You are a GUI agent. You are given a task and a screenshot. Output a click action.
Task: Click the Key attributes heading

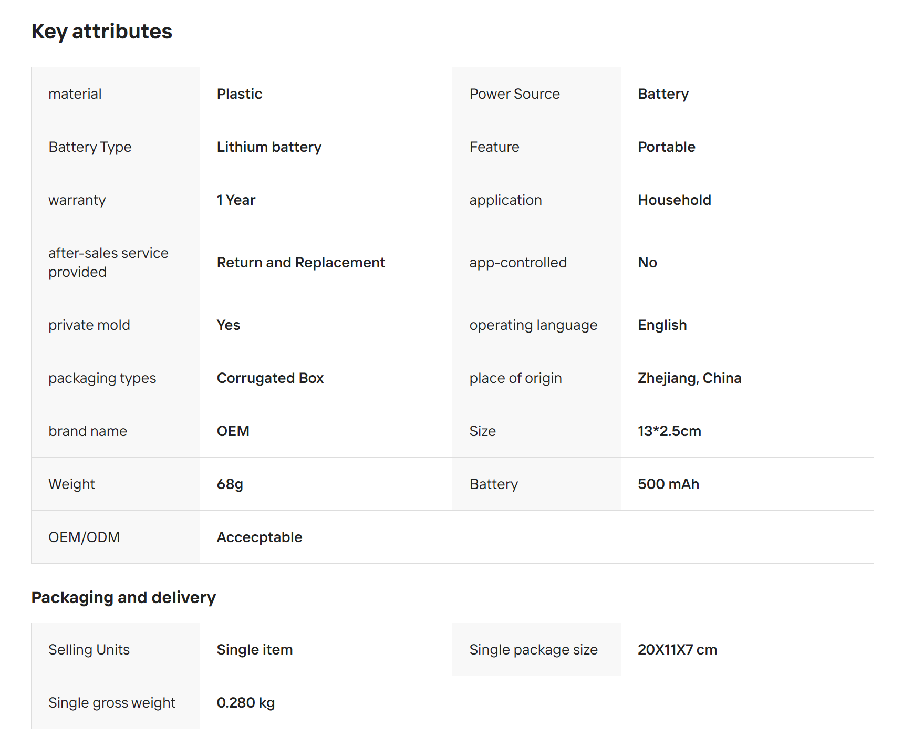[x=102, y=32]
